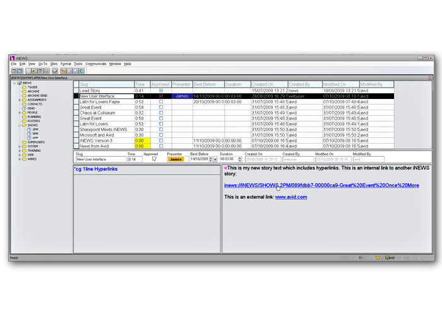
Task: Toggle Approved checkbox for Microsoft and Avid
Action: point(161,135)
